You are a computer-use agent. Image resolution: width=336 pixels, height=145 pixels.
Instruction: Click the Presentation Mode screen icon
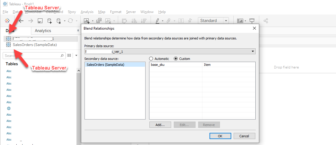[252, 21]
